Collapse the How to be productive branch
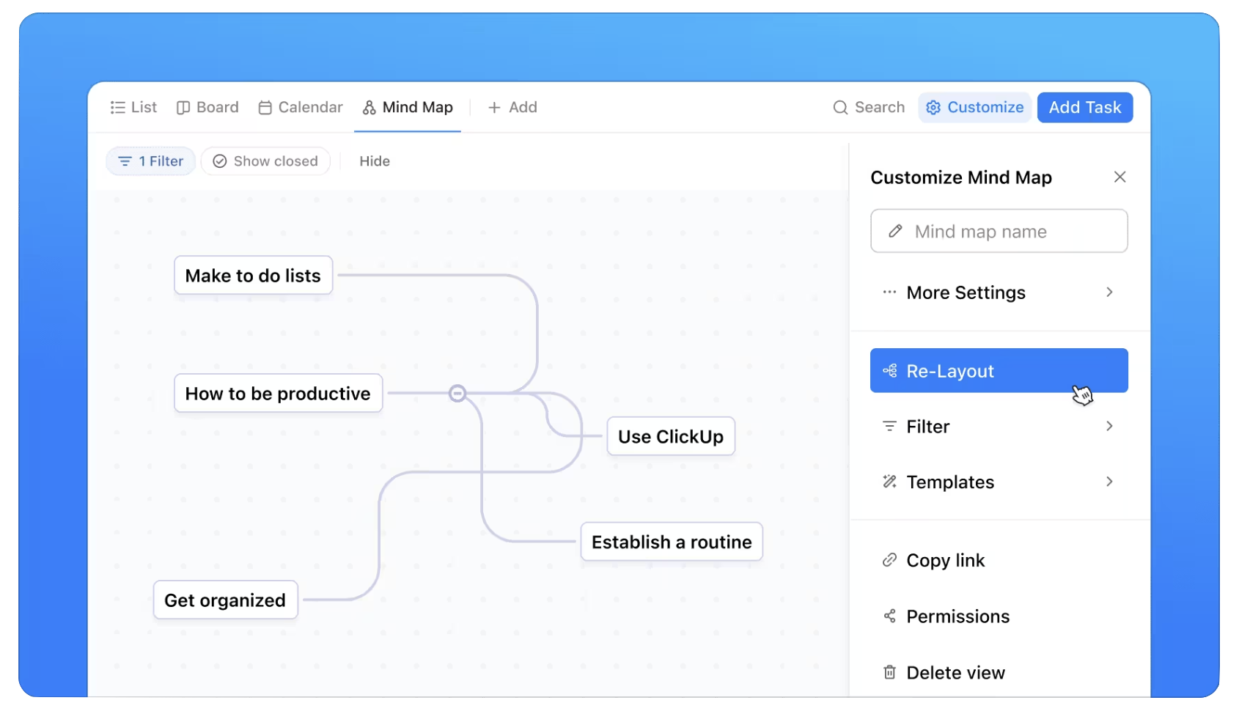The width and height of the screenshot is (1239, 714). [x=457, y=393]
